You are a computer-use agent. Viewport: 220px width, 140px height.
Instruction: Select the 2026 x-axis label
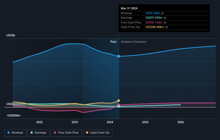(x=181, y=122)
